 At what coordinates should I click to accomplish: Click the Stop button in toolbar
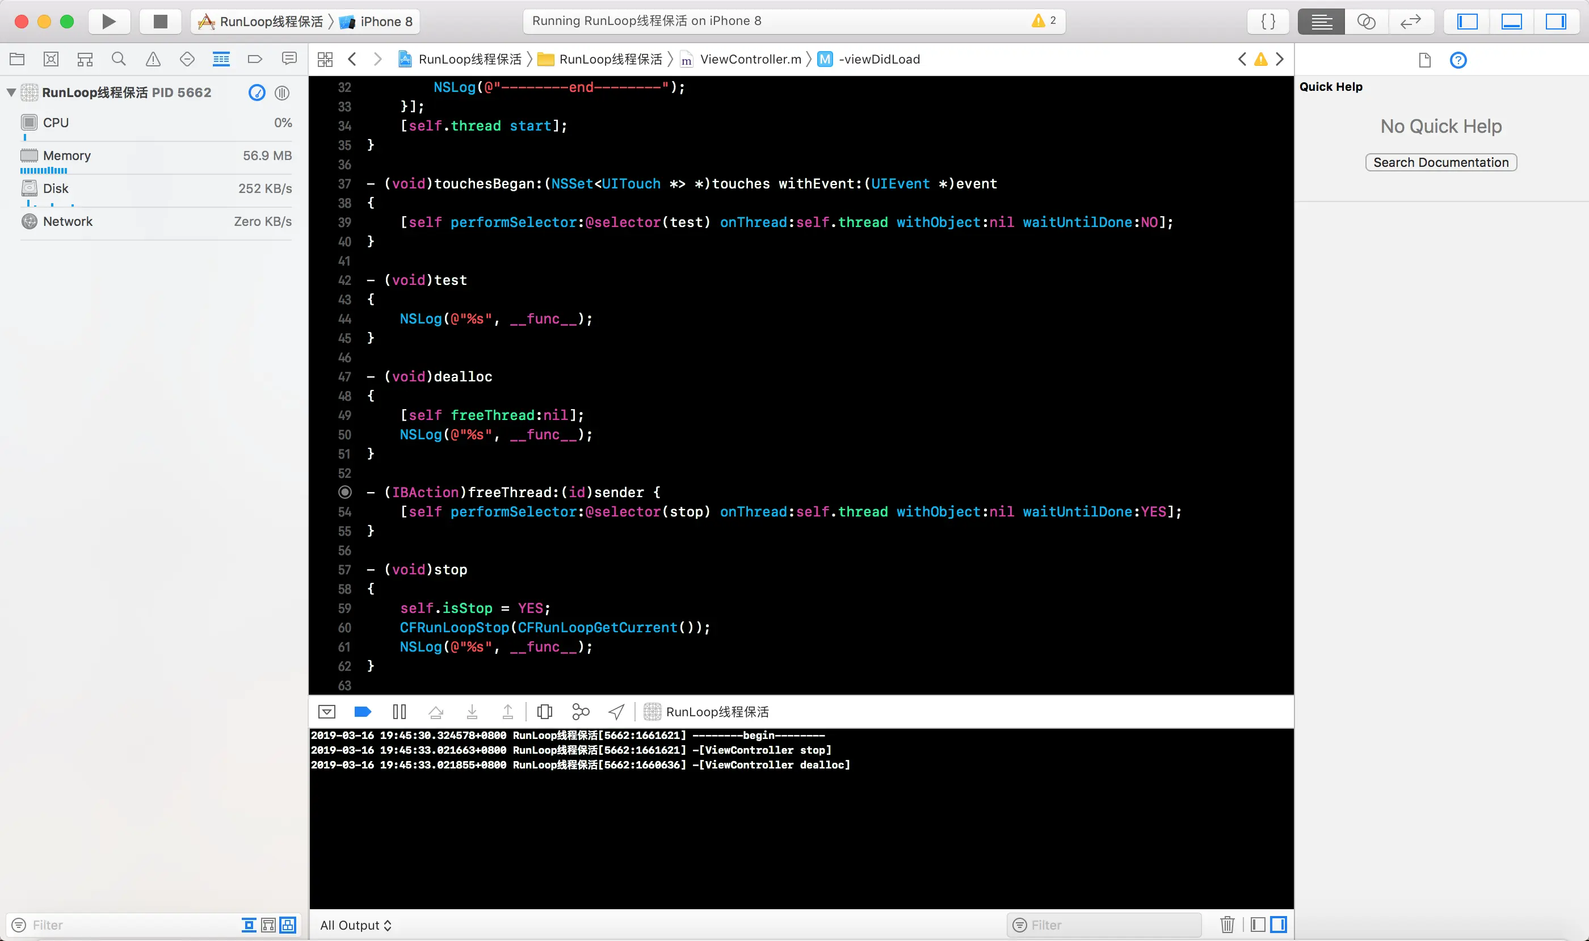click(x=161, y=22)
